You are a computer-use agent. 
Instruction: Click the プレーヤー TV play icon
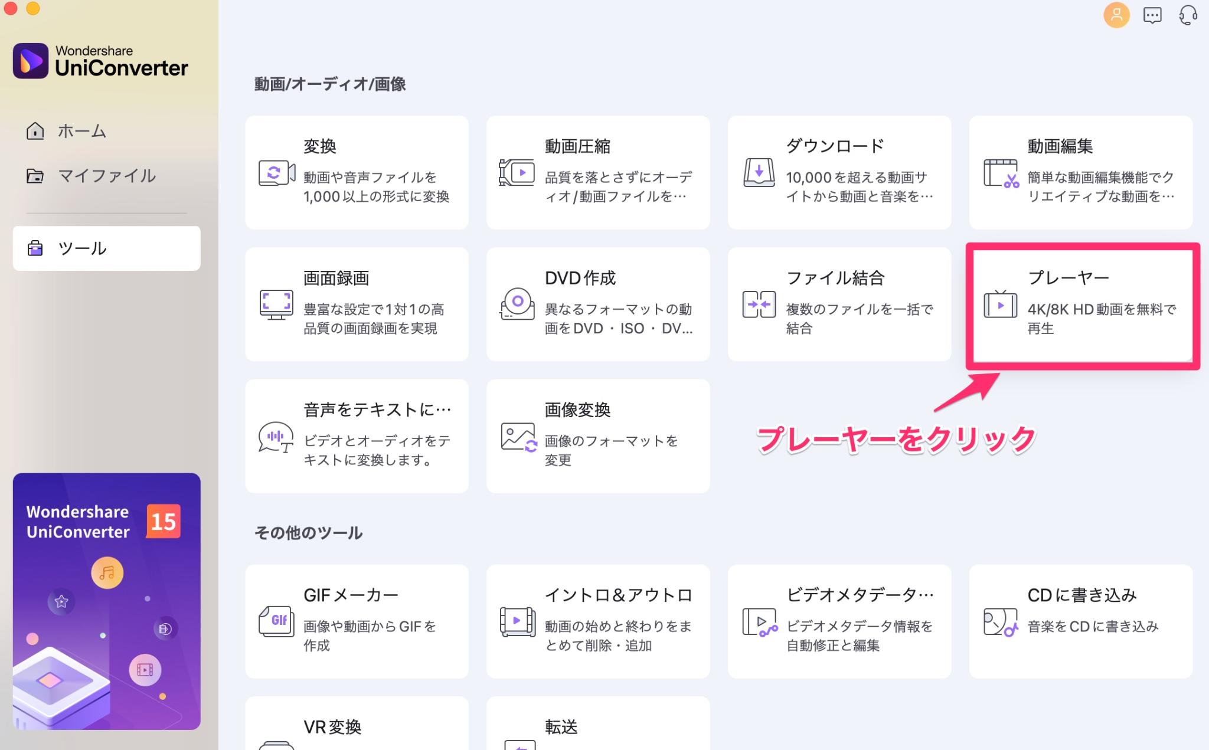[x=1000, y=304]
